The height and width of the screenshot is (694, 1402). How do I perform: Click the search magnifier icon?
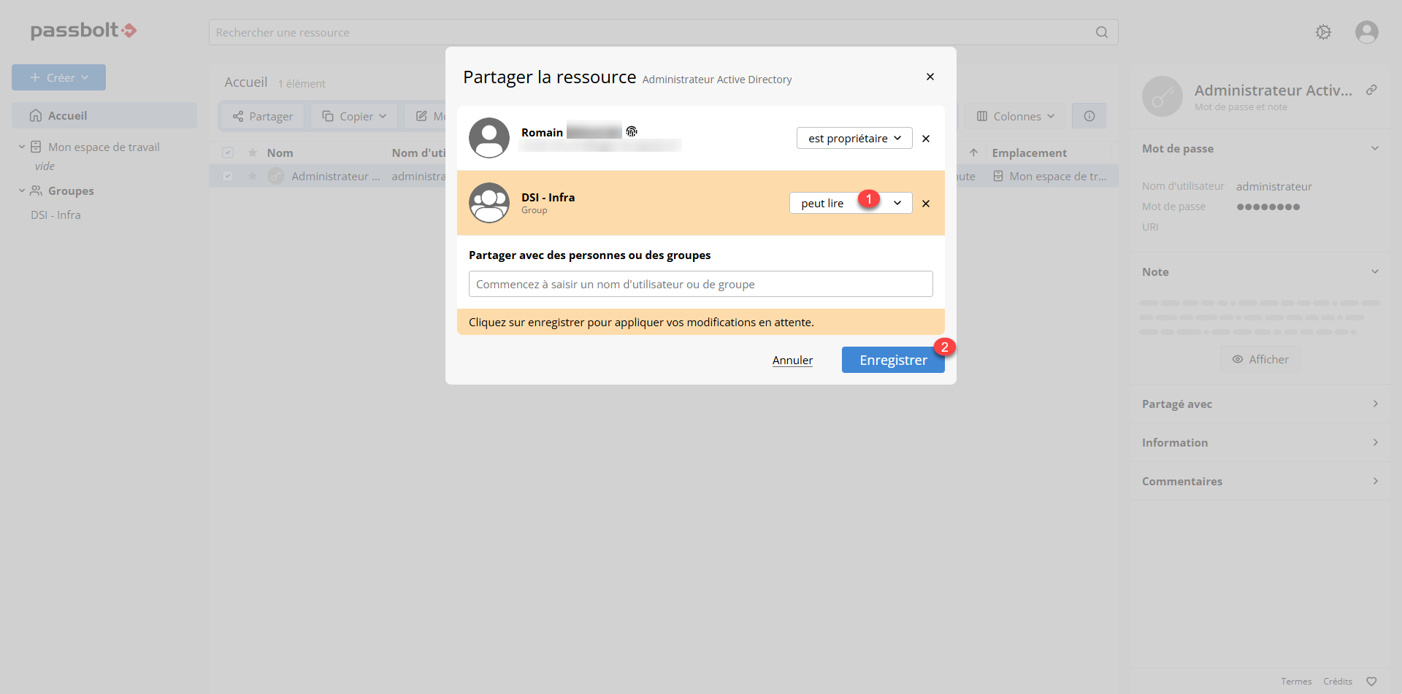click(1101, 32)
